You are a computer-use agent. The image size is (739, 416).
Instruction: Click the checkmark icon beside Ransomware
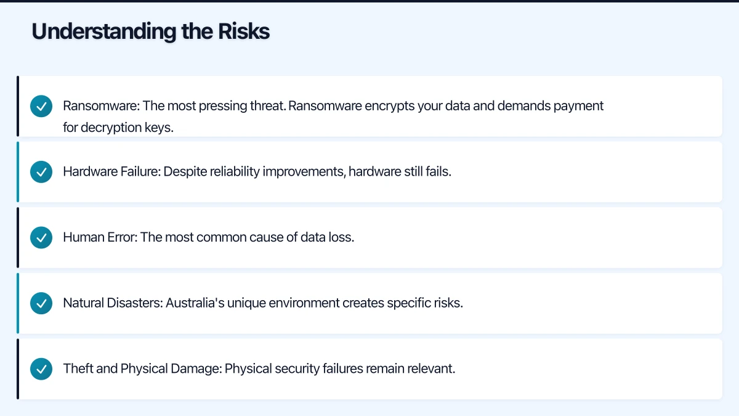(x=41, y=106)
